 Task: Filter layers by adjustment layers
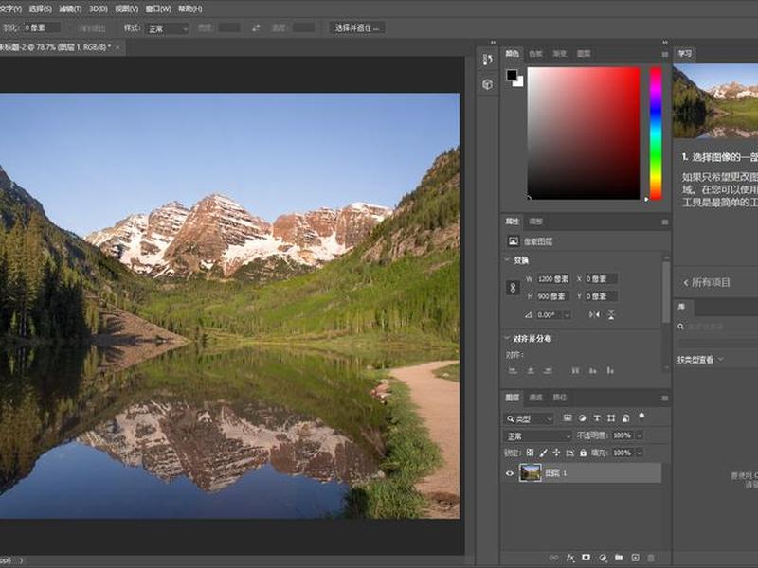pyautogui.click(x=582, y=417)
